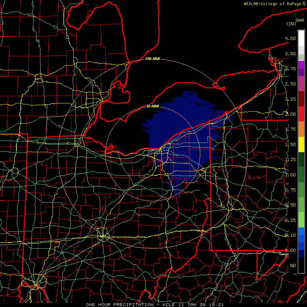Click the 0.25 legend value
This screenshot has height=307, width=307.
290,220
